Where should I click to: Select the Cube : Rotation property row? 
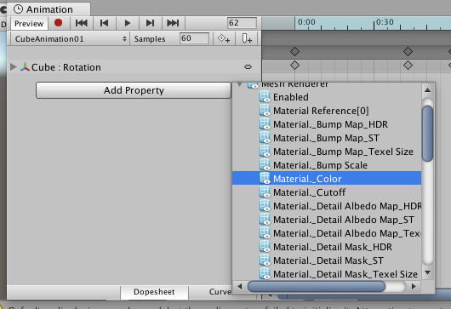click(x=134, y=67)
